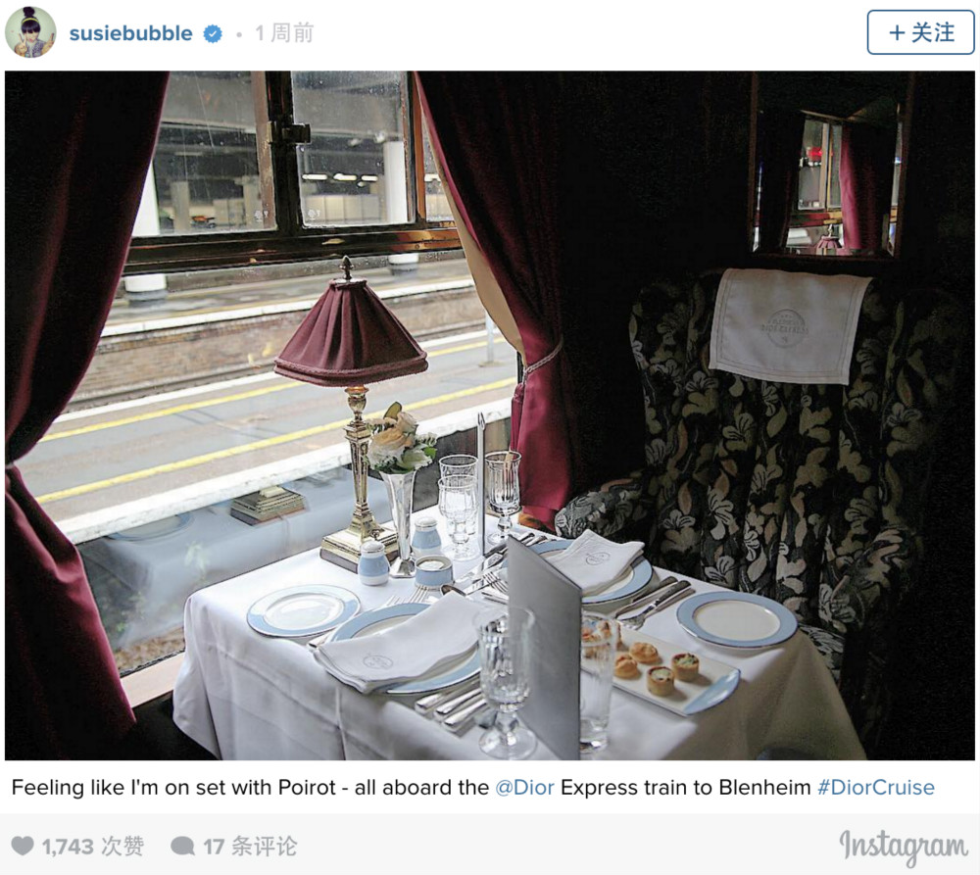Click the blue verified badge
The image size is (980, 875).
(213, 33)
